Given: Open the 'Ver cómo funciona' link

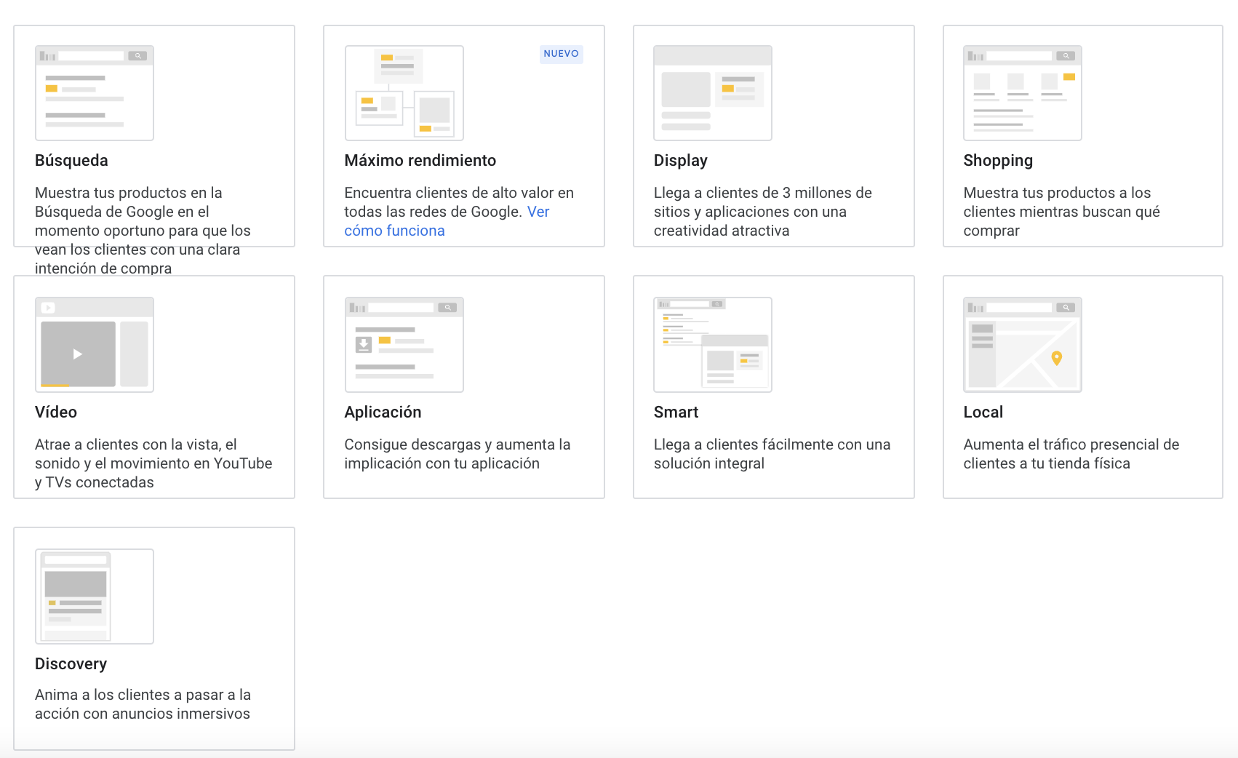Looking at the screenshot, I should click(x=447, y=221).
